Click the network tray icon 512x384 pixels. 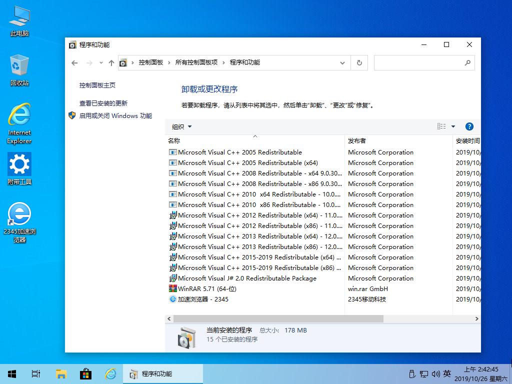tap(424, 374)
